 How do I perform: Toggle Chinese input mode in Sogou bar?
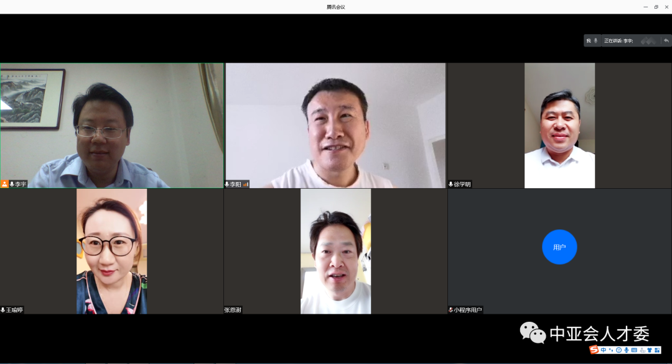click(x=603, y=350)
